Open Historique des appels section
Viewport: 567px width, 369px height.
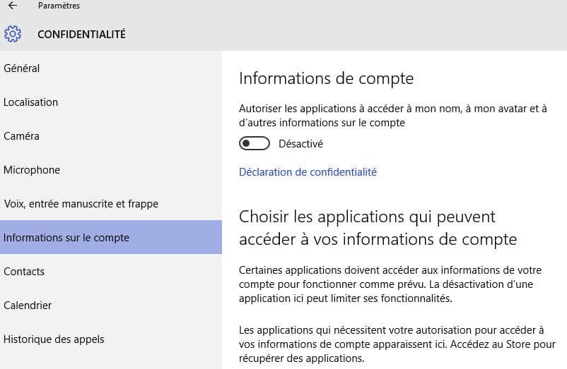(111, 339)
